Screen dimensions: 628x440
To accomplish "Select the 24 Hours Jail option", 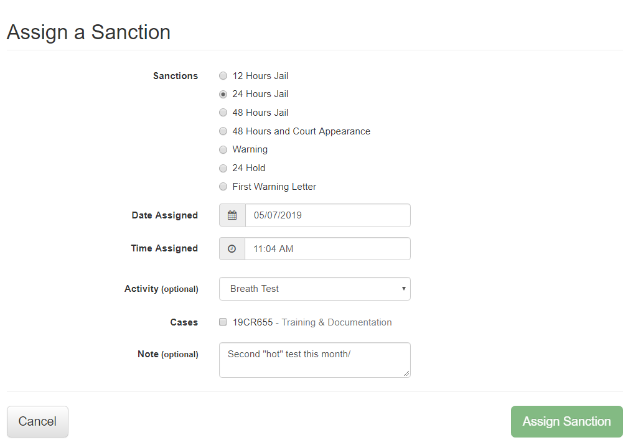I will tap(223, 95).
